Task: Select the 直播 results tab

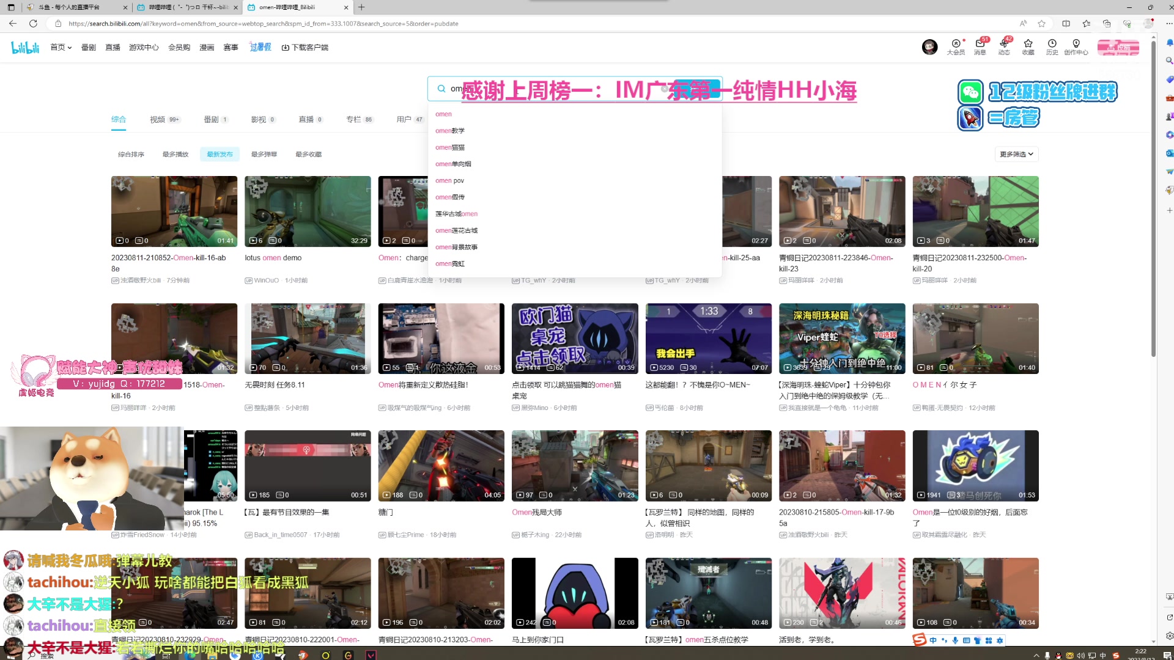Action: point(311,119)
